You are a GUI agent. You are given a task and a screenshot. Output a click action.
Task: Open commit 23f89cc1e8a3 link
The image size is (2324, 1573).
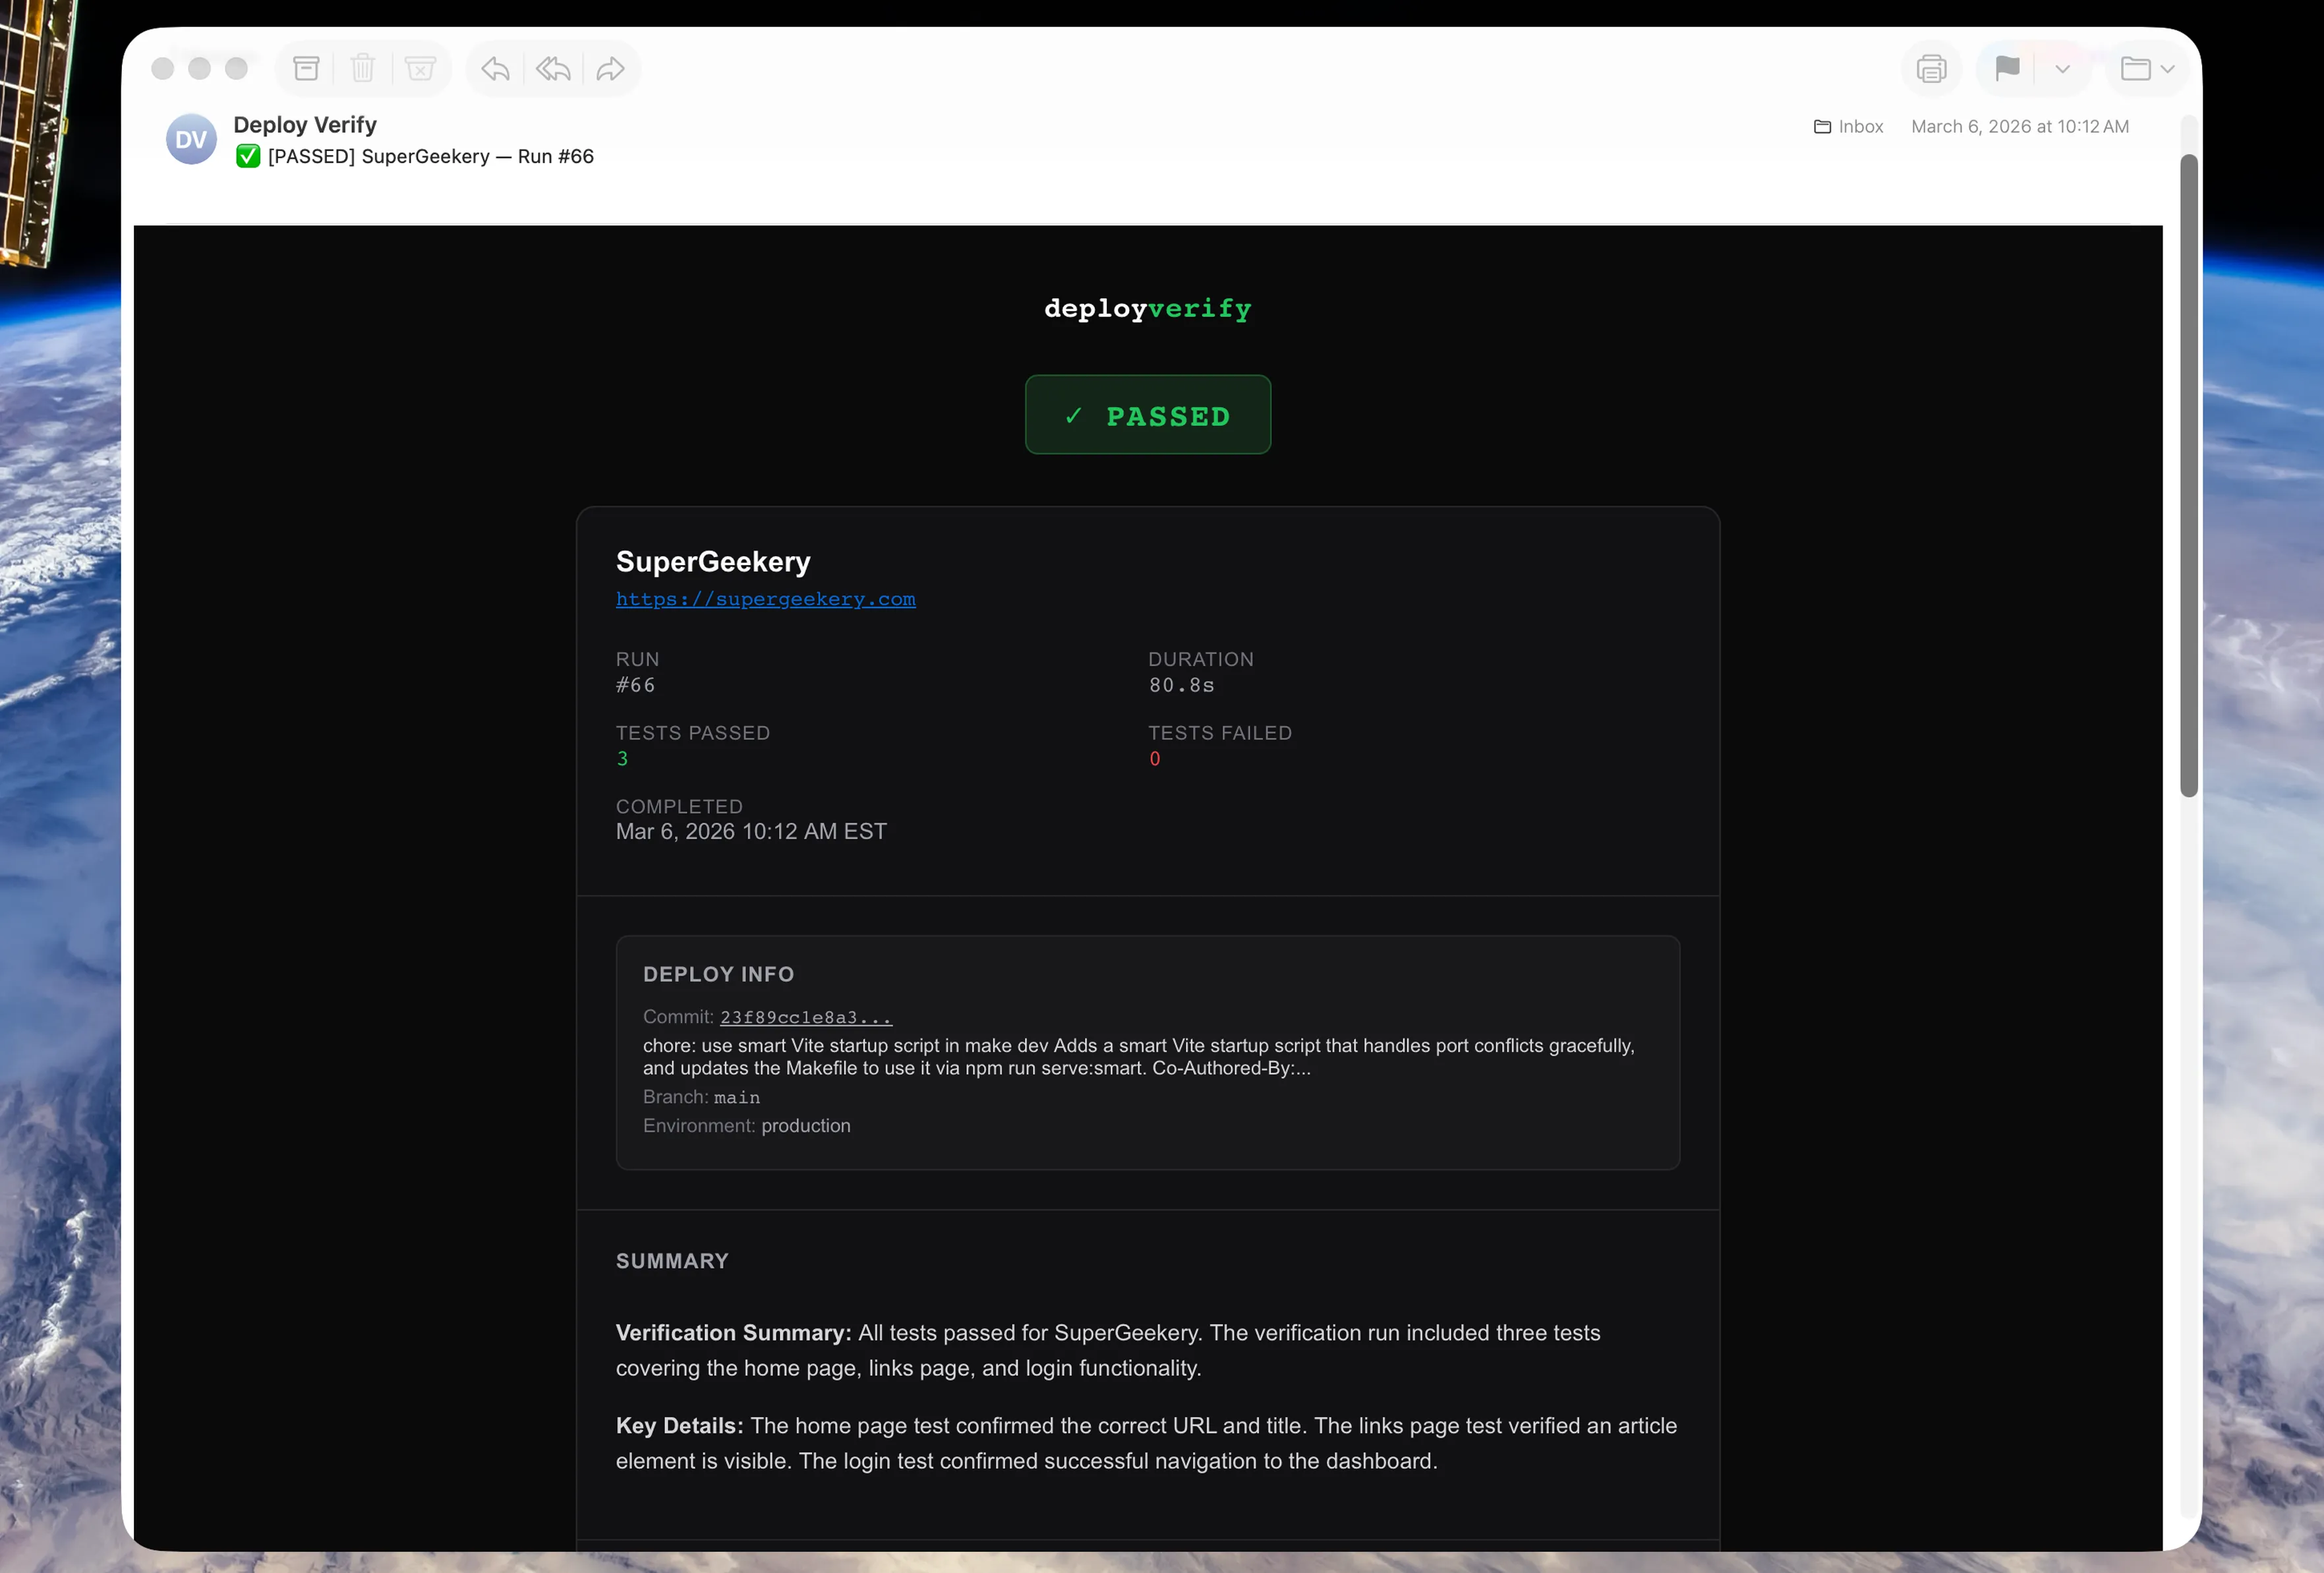(x=805, y=1017)
